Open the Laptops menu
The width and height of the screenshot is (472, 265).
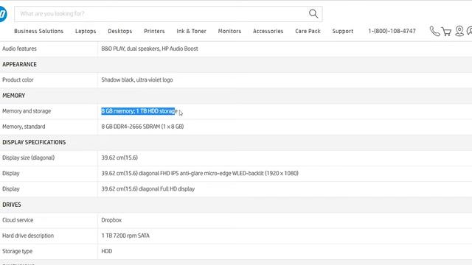[86, 31]
